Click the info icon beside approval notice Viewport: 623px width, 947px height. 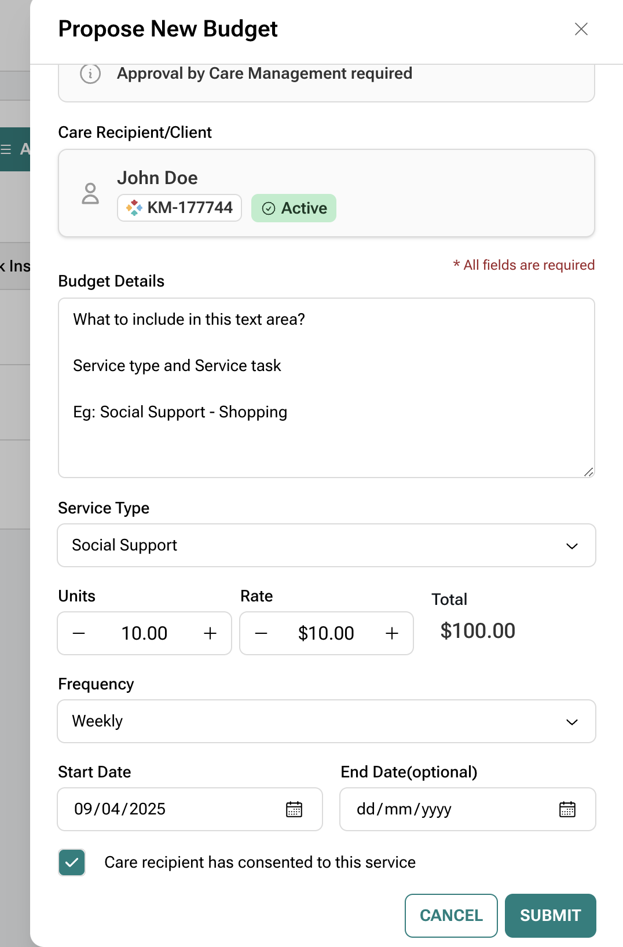(x=90, y=74)
